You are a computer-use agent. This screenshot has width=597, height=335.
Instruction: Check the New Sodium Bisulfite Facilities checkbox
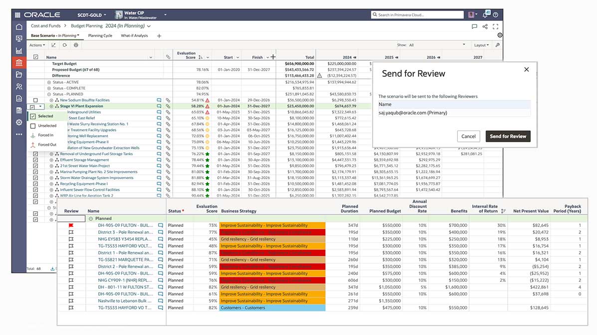click(x=35, y=101)
